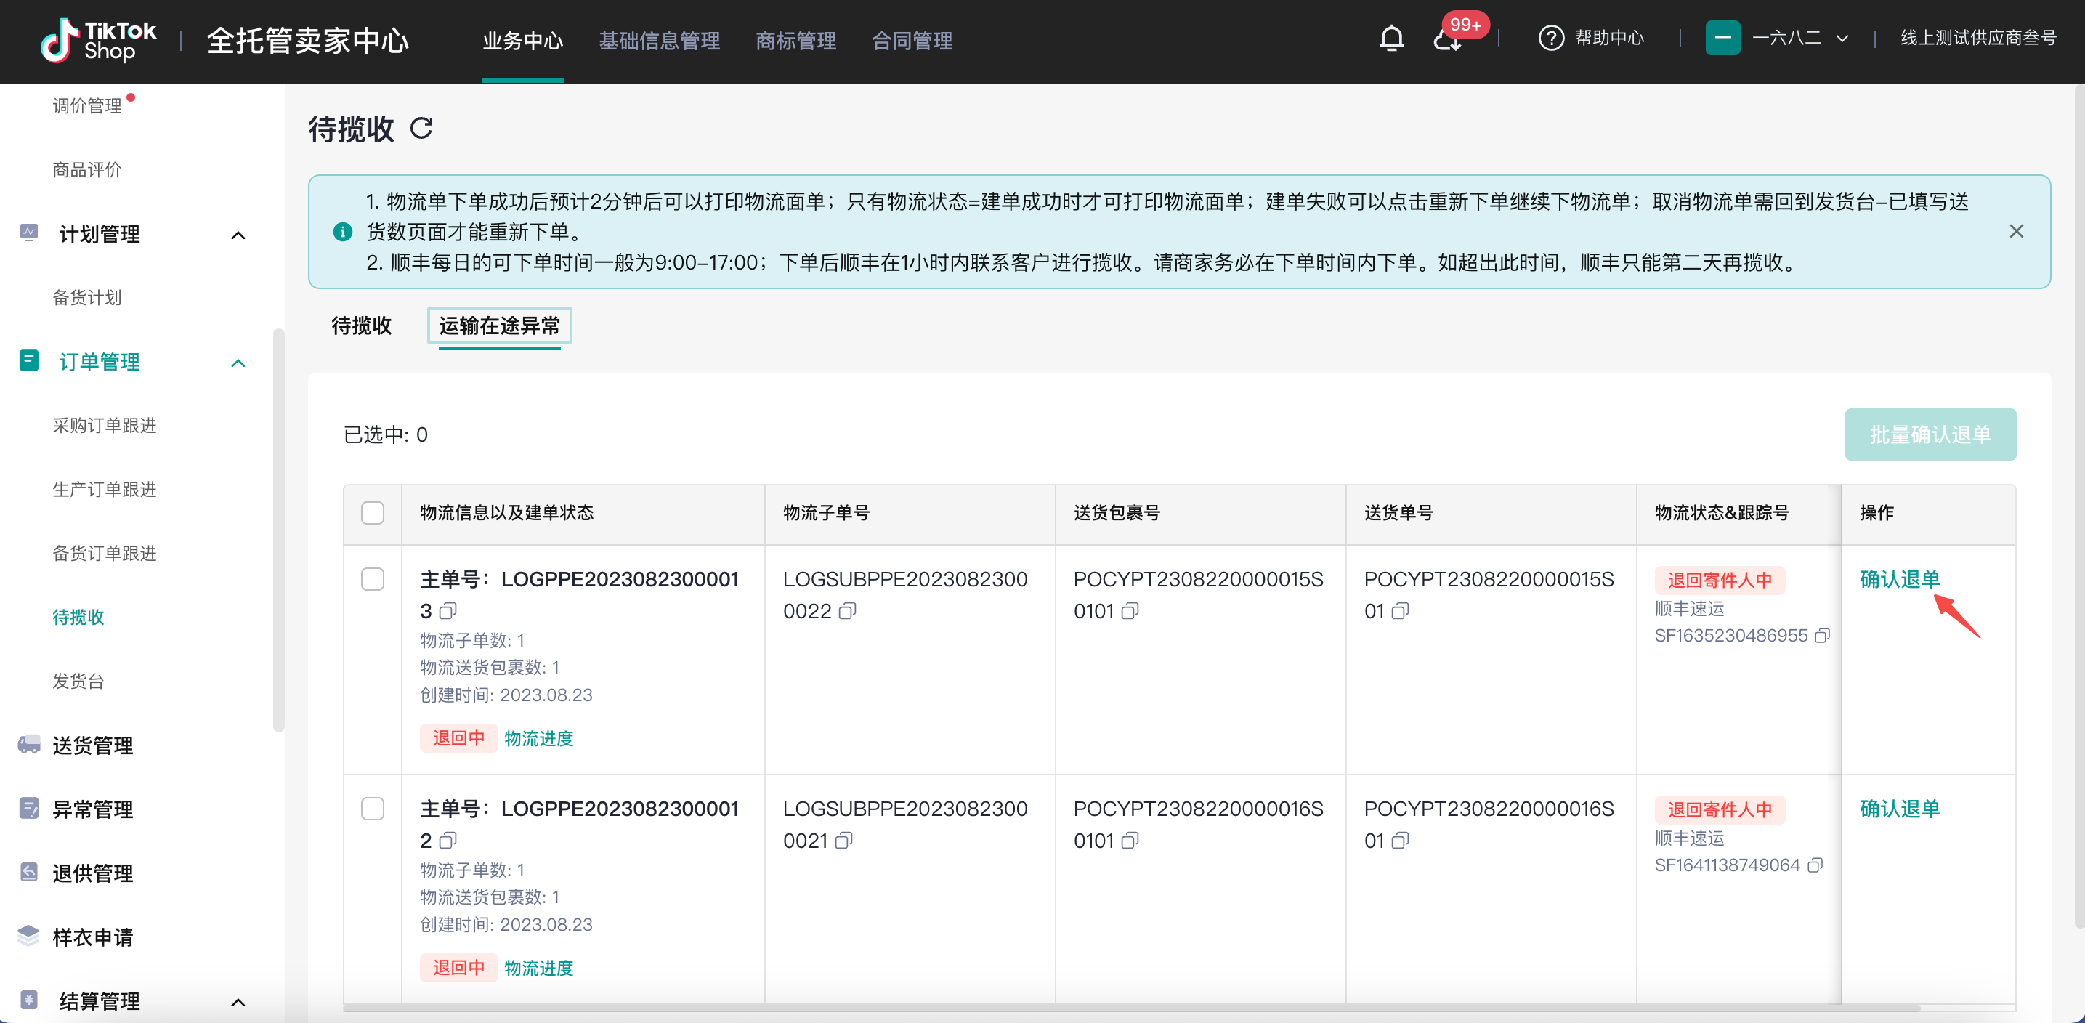This screenshot has width=2085, height=1023.
Task: Copy package number POCYPT2308220000015S0101
Action: tap(1130, 610)
